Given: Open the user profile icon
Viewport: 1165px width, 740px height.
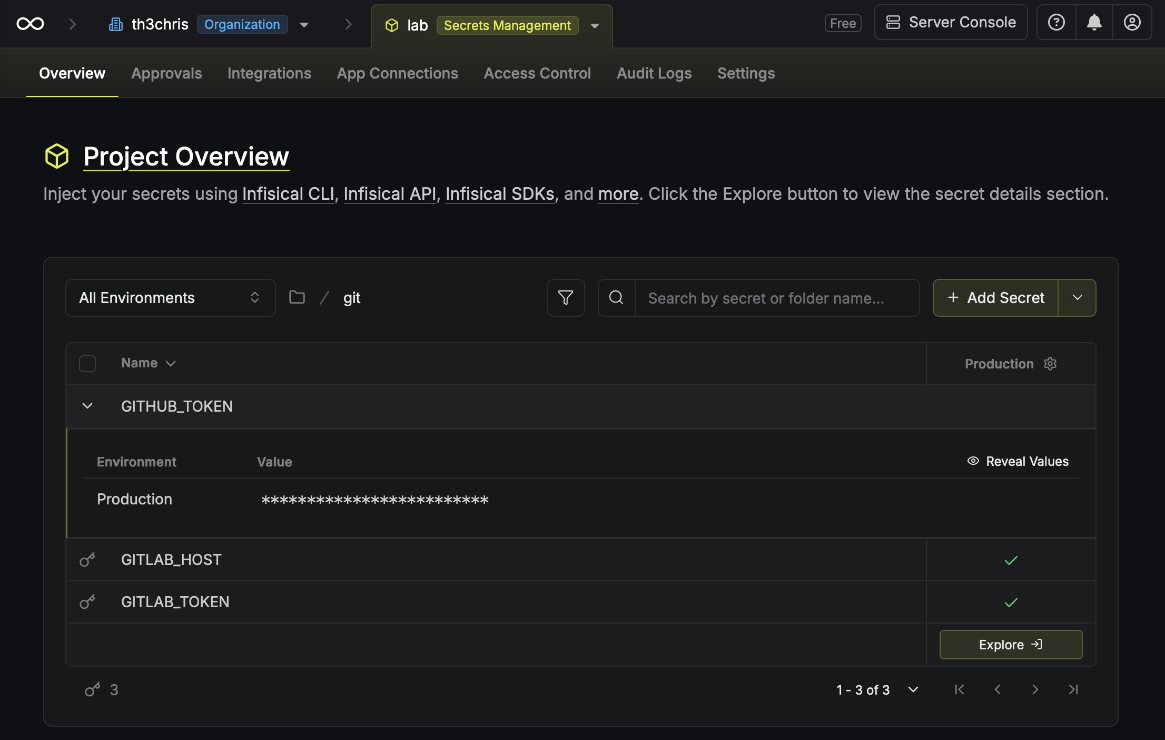Looking at the screenshot, I should point(1132,22).
